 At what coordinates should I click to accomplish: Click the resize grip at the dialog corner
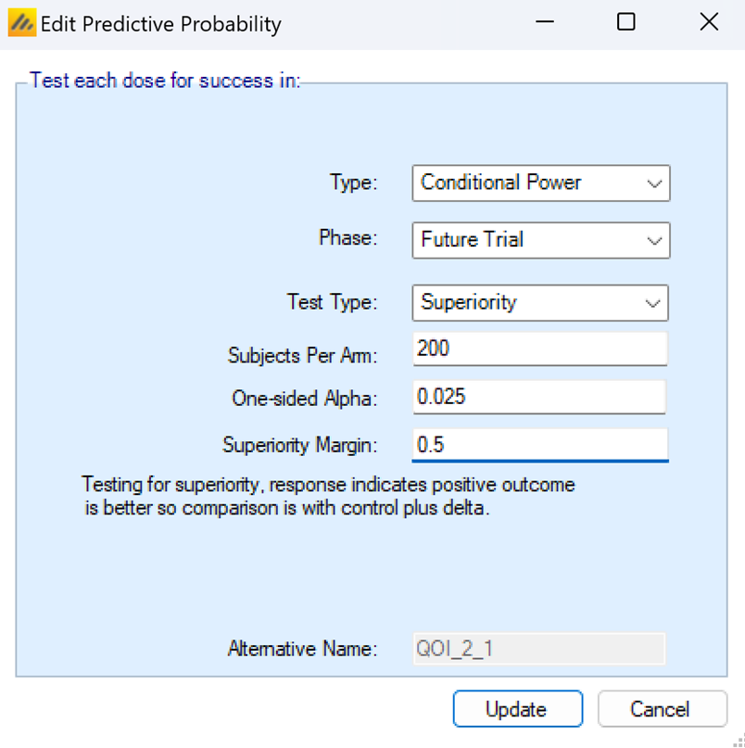click(x=739, y=741)
